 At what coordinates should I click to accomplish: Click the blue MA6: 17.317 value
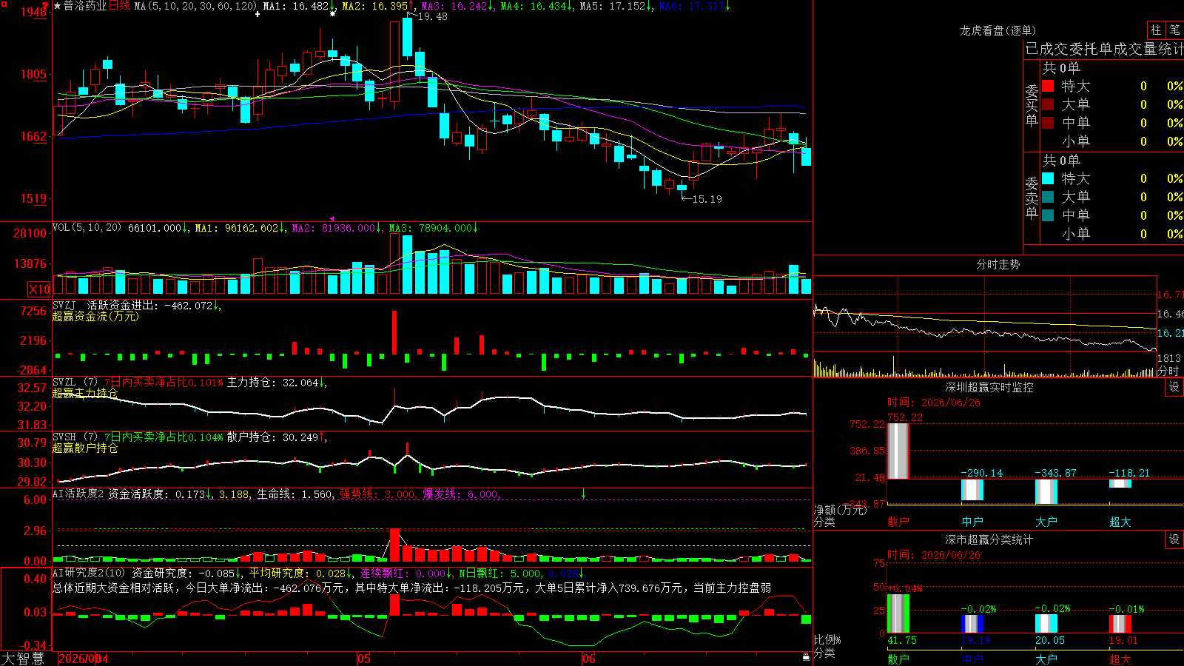tap(692, 6)
